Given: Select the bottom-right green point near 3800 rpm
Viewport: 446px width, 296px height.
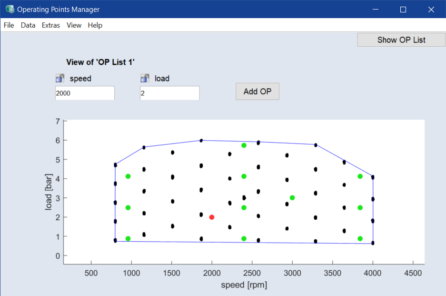Looking at the screenshot, I should coord(360,239).
